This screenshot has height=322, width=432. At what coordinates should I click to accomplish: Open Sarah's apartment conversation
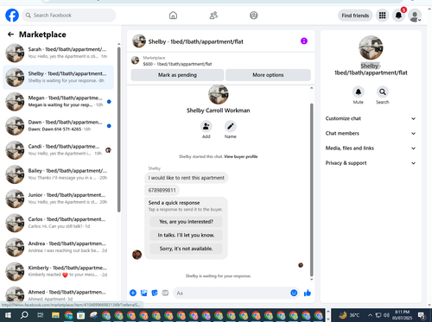click(58, 53)
